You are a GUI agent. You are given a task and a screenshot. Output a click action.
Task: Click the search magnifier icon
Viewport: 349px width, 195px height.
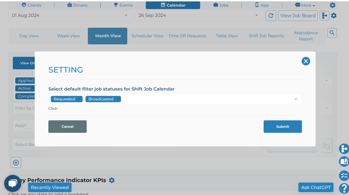(332, 33)
